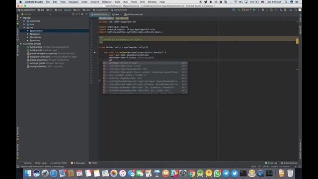The width and height of the screenshot is (318, 179).
Task: Open the Refactor menu
Action: pyautogui.click(x=107, y=2)
